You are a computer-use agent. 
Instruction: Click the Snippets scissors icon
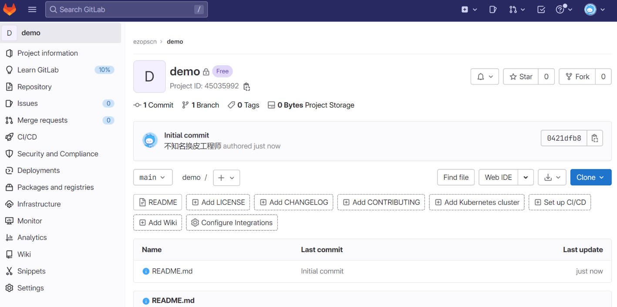pyautogui.click(x=9, y=271)
